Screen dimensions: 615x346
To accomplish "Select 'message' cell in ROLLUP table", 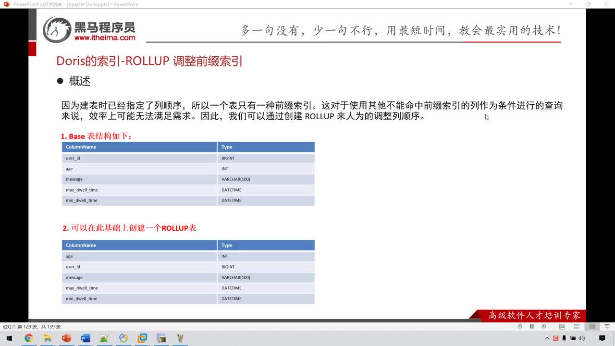I will tap(139, 277).
